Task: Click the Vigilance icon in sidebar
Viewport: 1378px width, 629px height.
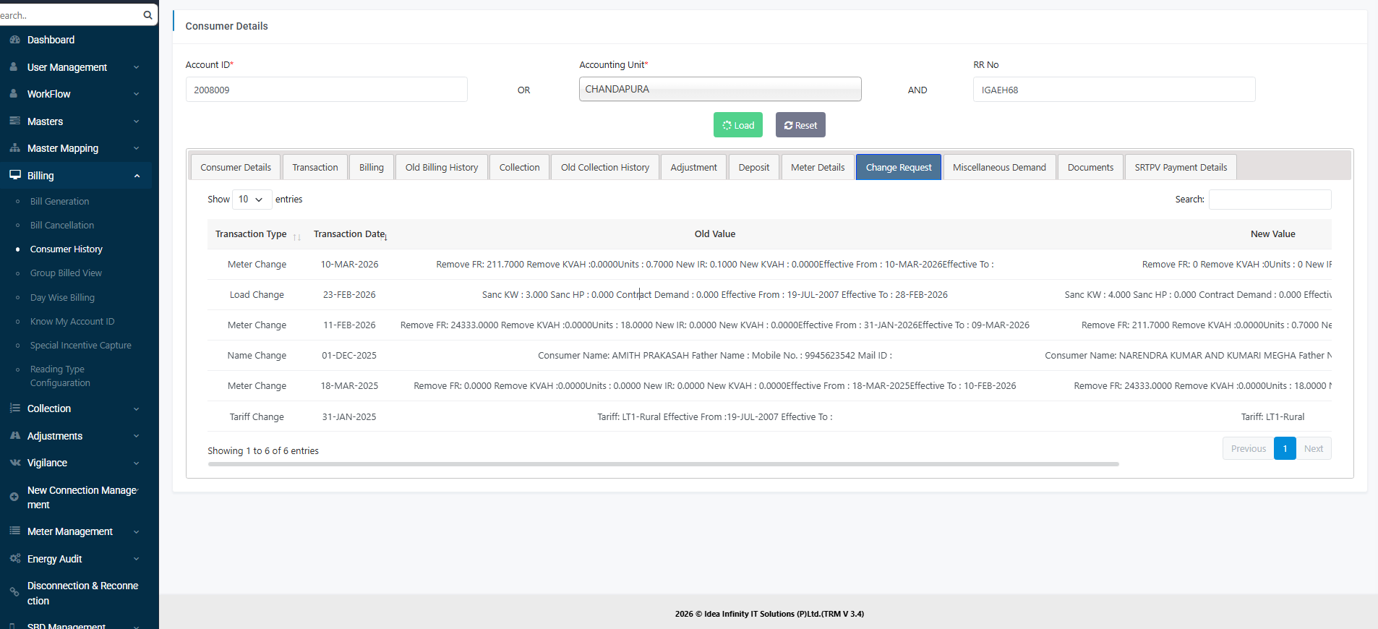Action: click(14, 463)
